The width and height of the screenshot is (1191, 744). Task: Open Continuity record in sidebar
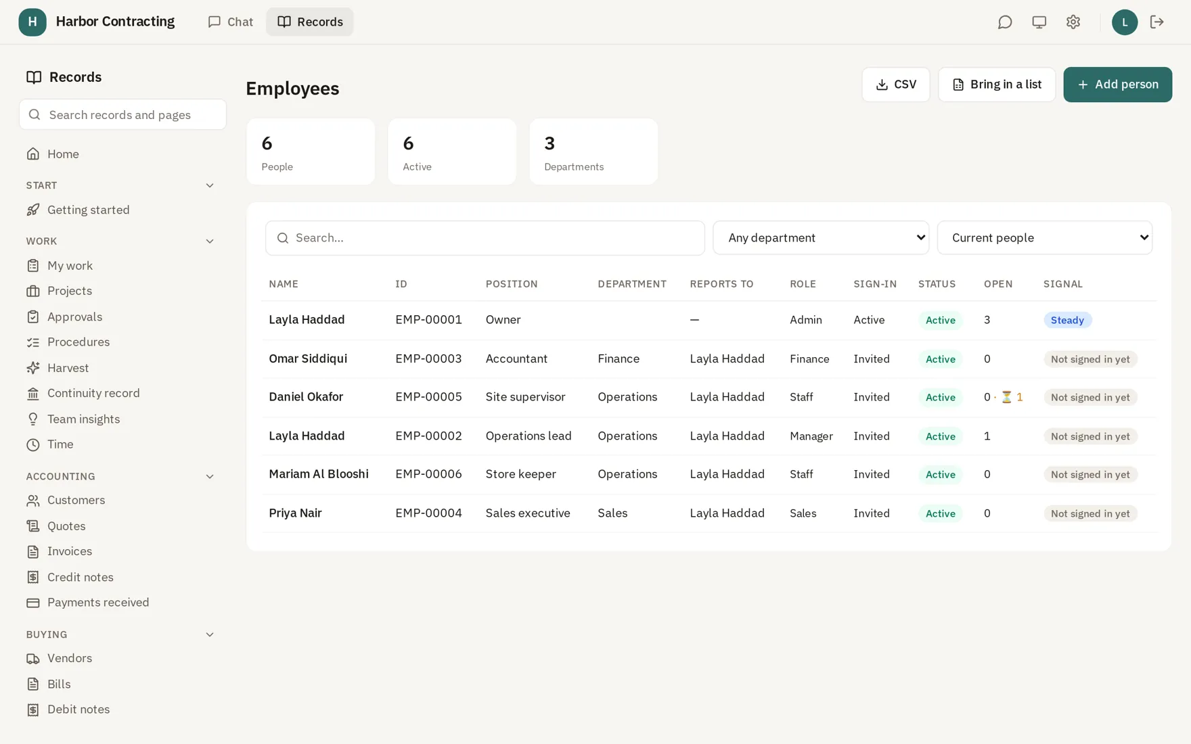pyautogui.click(x=122, y=393)
